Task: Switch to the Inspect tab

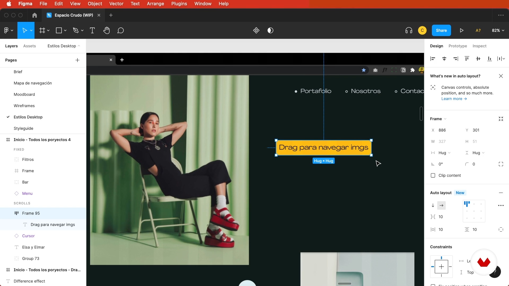Action: tap(479, 46)
